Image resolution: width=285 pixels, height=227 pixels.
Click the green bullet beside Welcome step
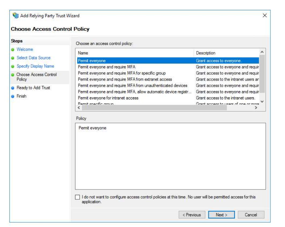(13, 50)
